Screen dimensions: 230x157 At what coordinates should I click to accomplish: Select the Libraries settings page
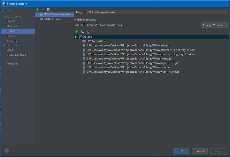[18, 31]
